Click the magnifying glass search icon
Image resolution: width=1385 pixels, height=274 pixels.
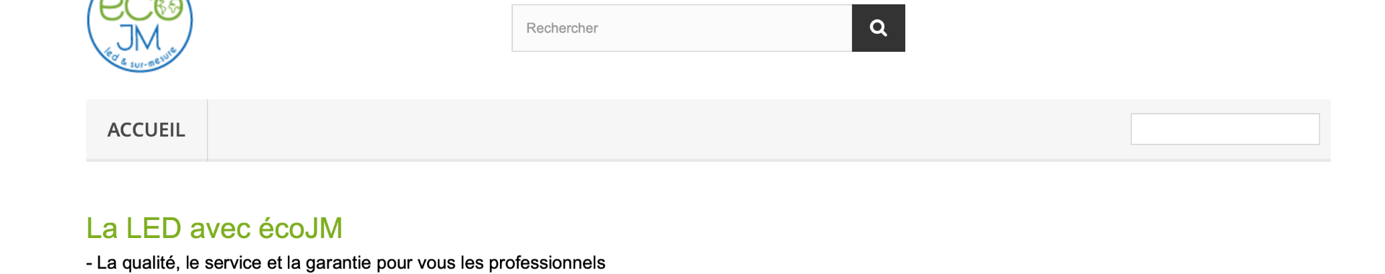click(878, 28)
